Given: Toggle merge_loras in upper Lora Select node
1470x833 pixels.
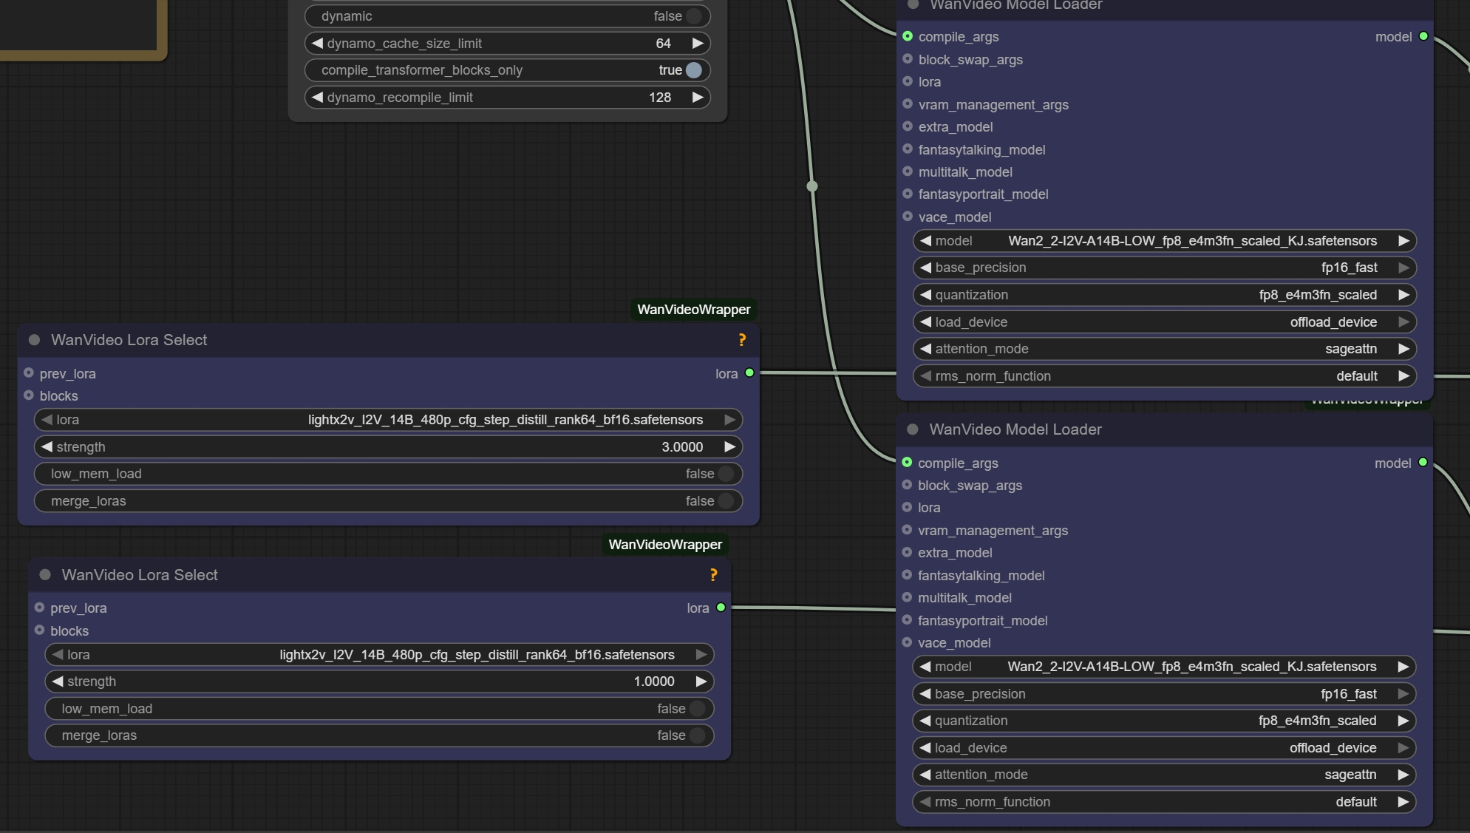Looking at the screenshot, I should click(726, 501).
